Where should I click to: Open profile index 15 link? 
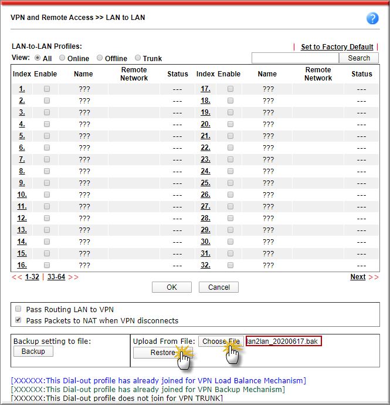[x=22, y=254]
